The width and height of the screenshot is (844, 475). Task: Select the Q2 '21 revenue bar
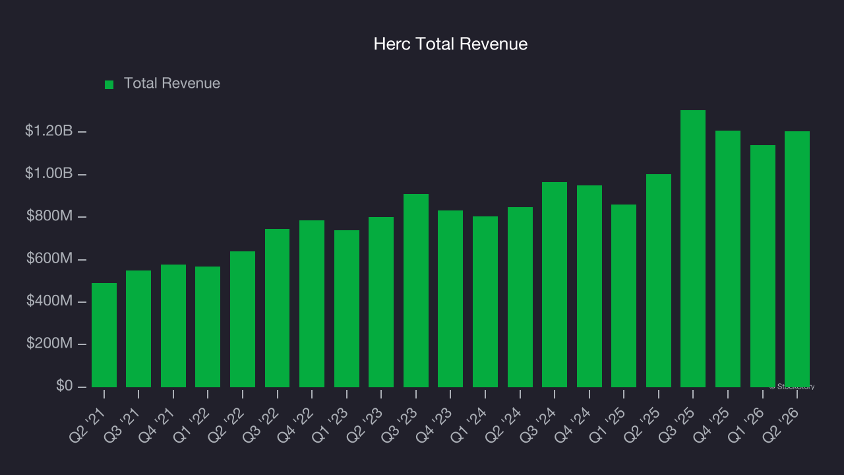[x=104, y=335]
